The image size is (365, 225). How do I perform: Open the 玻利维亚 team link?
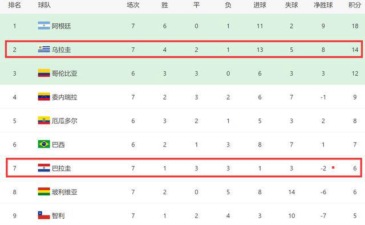tap(64, 192)
